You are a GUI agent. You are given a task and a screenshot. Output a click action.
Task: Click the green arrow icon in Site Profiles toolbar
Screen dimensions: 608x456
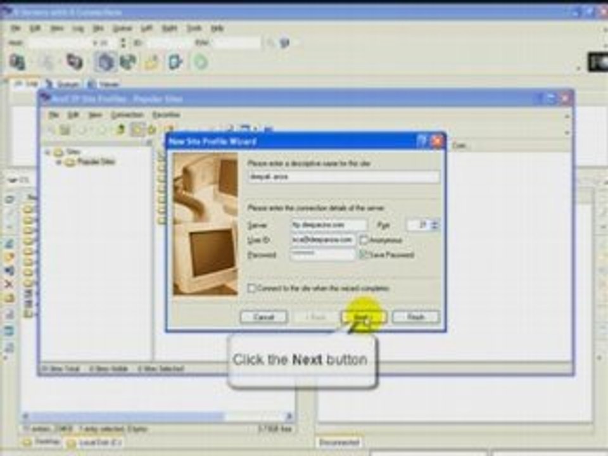coord(120,130)
